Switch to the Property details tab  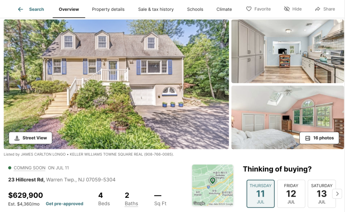tap(108, 9)
